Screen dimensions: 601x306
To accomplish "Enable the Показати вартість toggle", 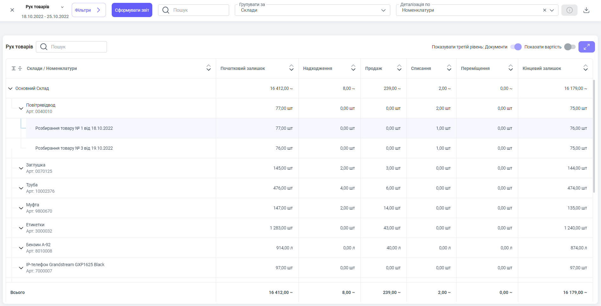I will [x=570, y=47].
